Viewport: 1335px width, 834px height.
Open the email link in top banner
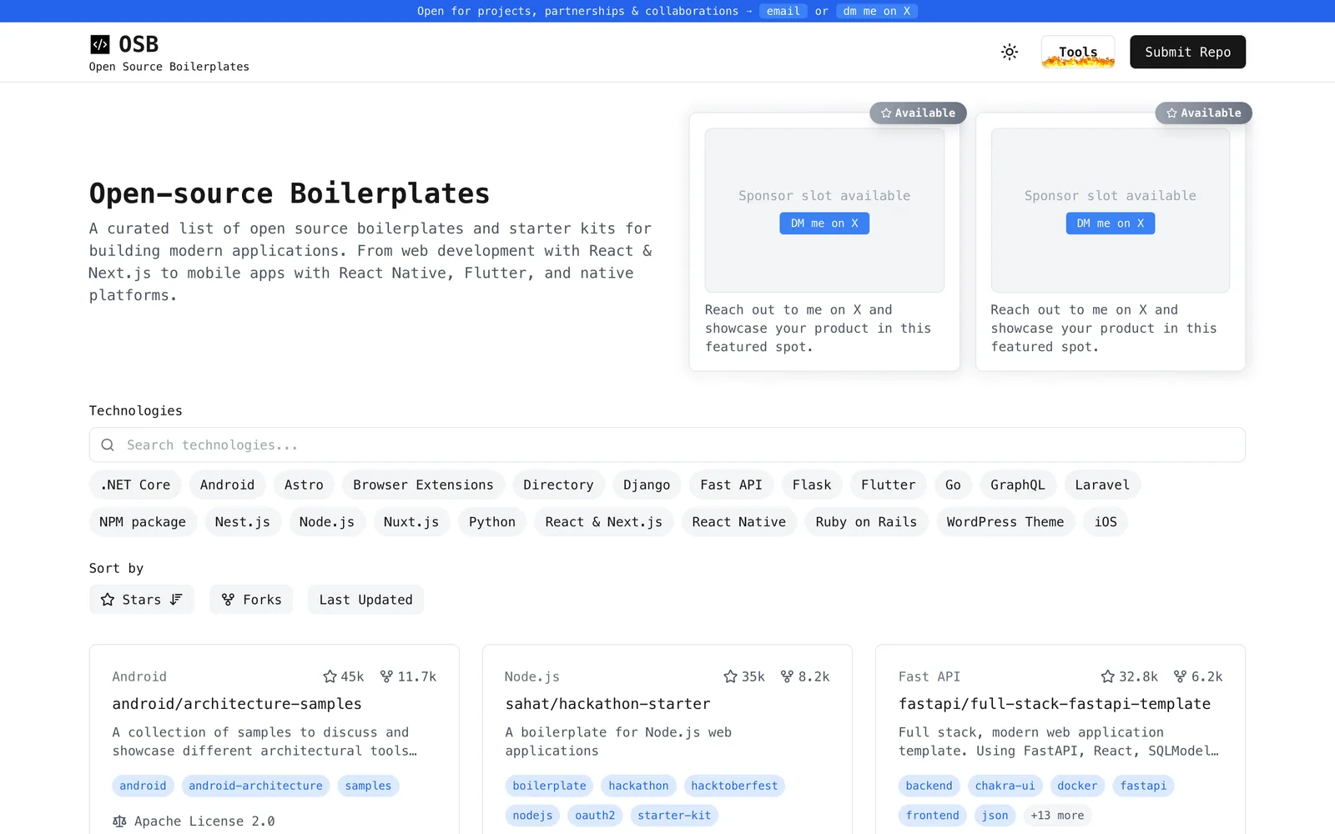[783, 11]
